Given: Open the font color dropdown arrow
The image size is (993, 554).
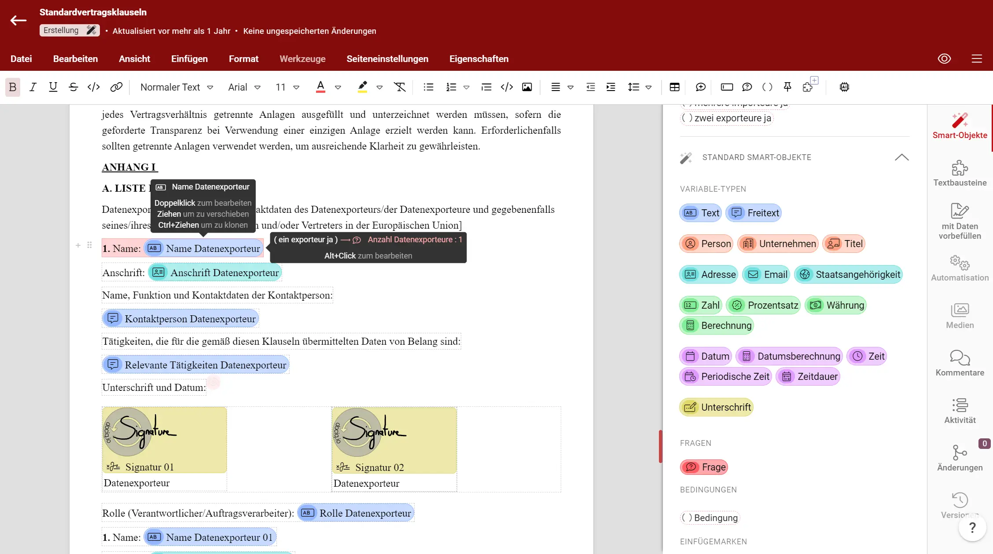Looking at the screenshot, I should click(x=338, y=87).
